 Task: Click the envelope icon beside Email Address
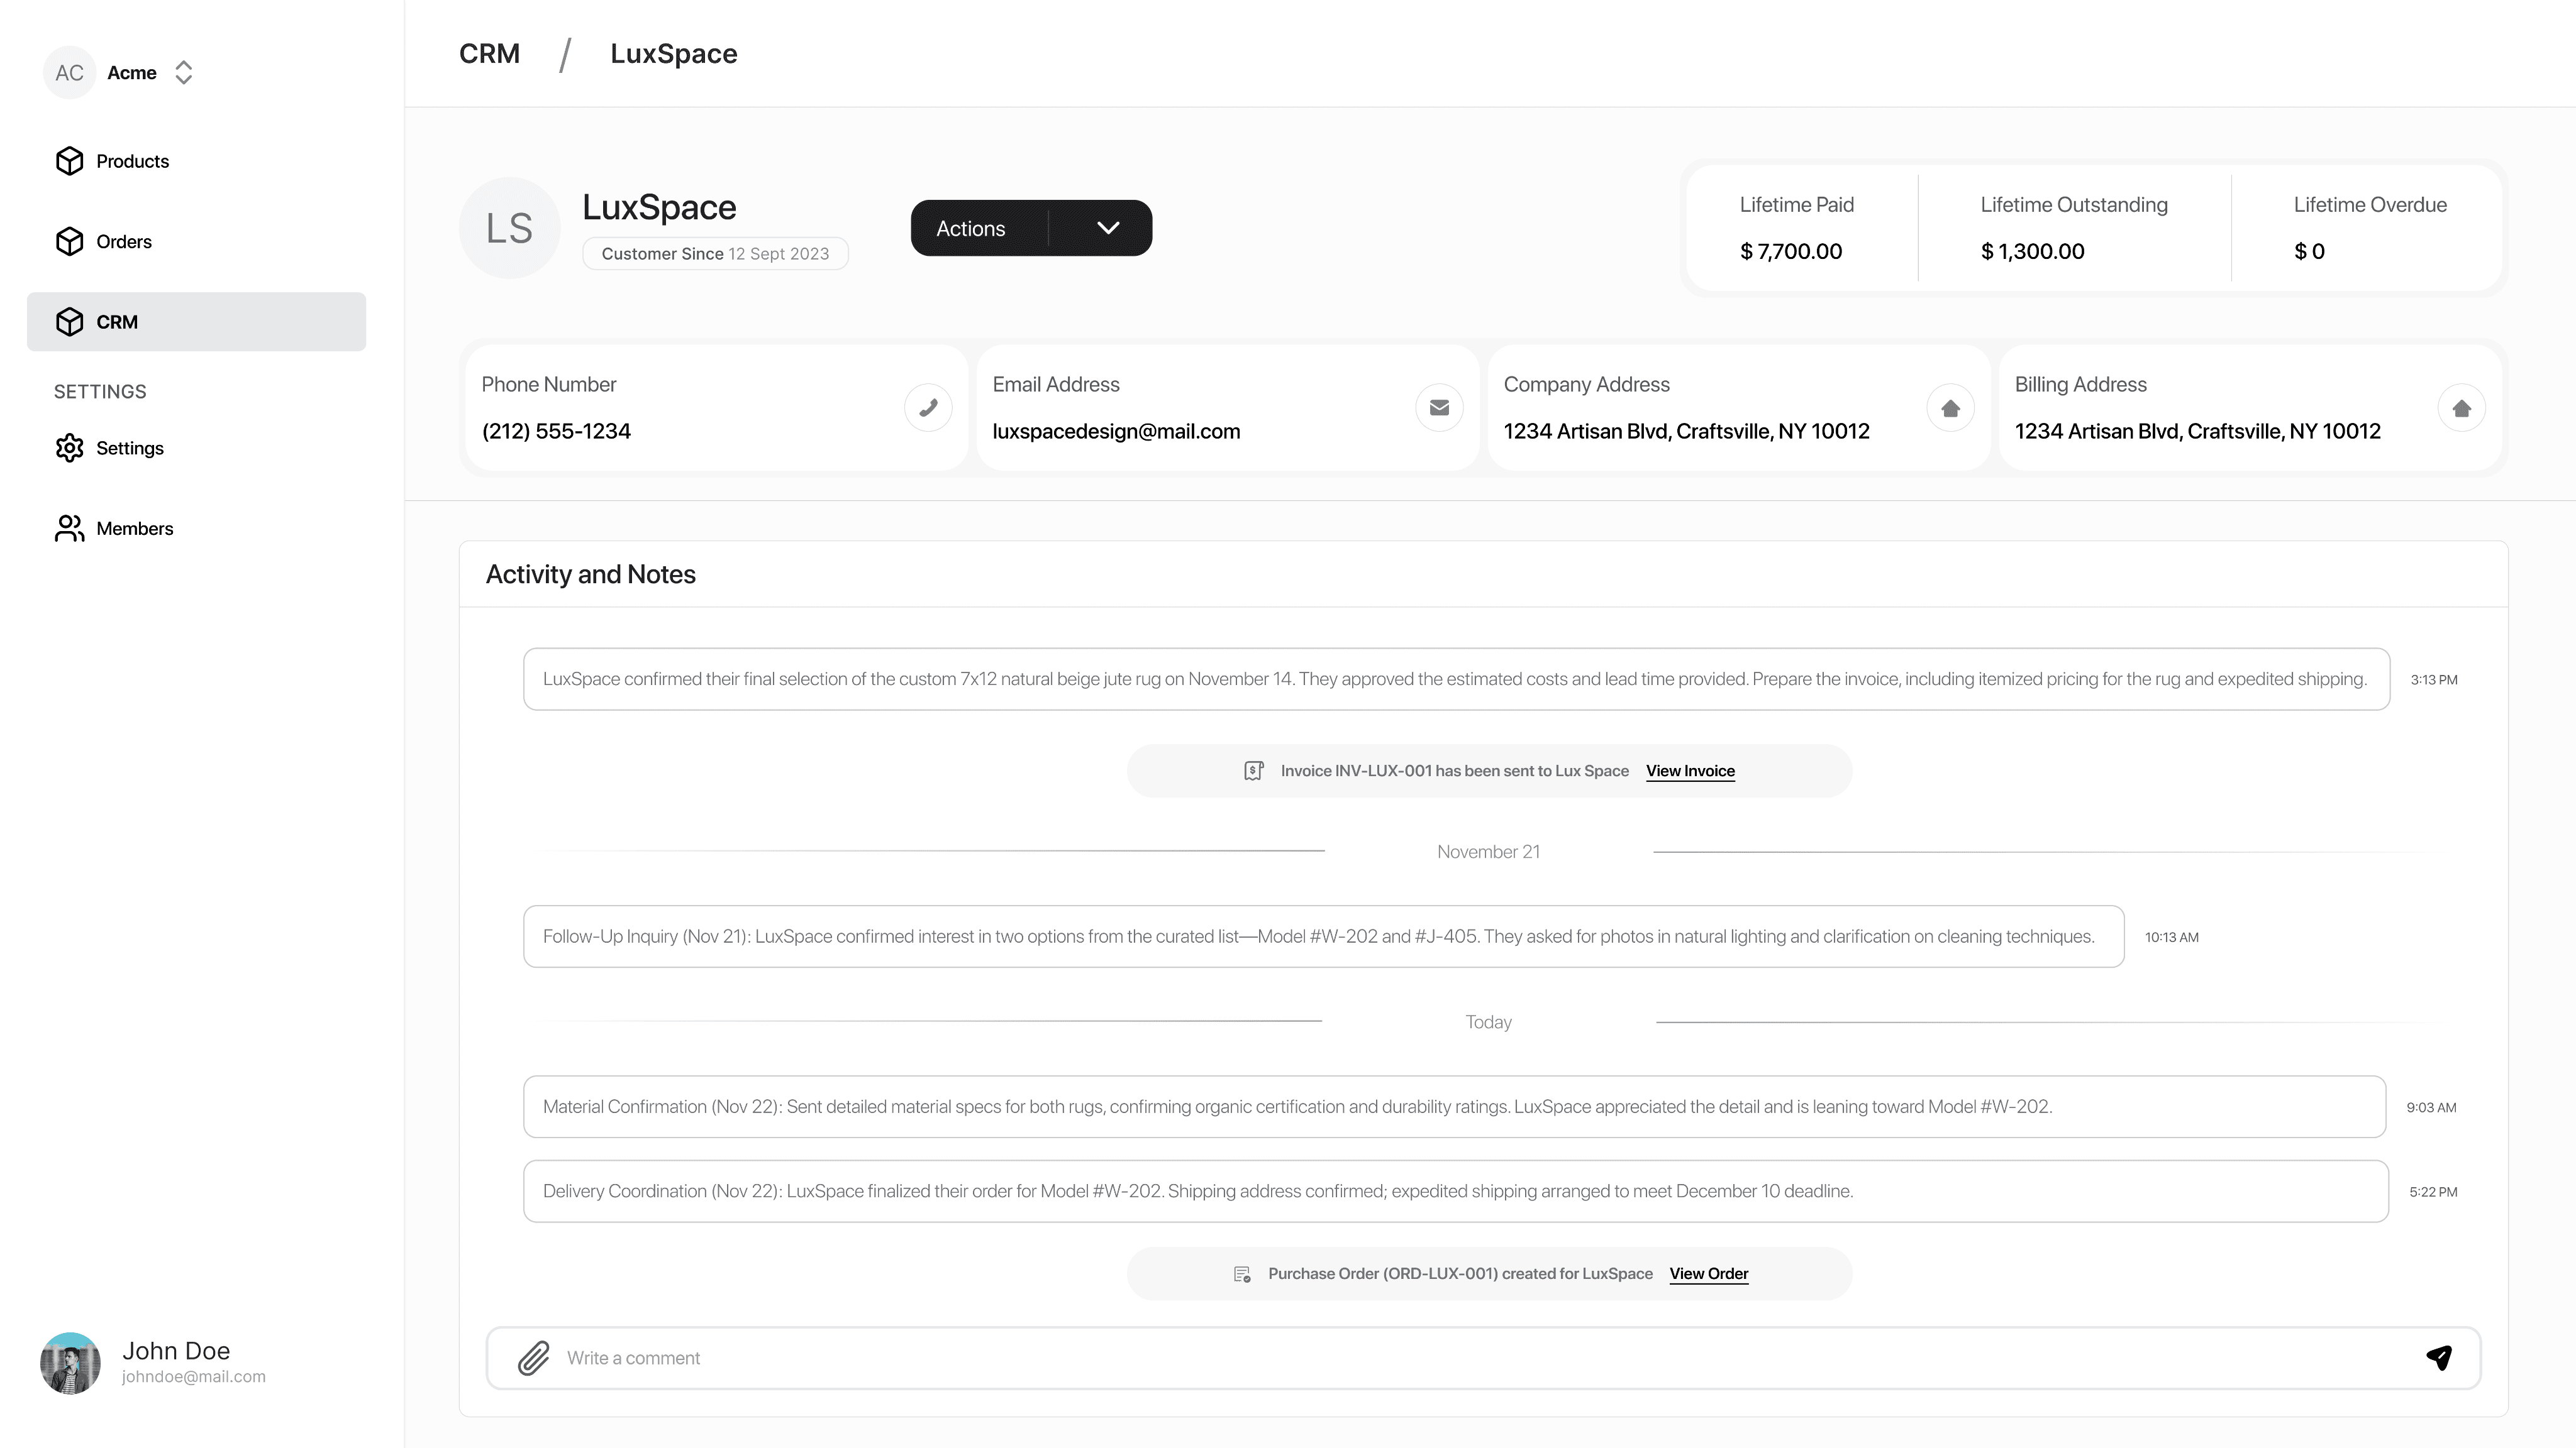[1439, 408]
